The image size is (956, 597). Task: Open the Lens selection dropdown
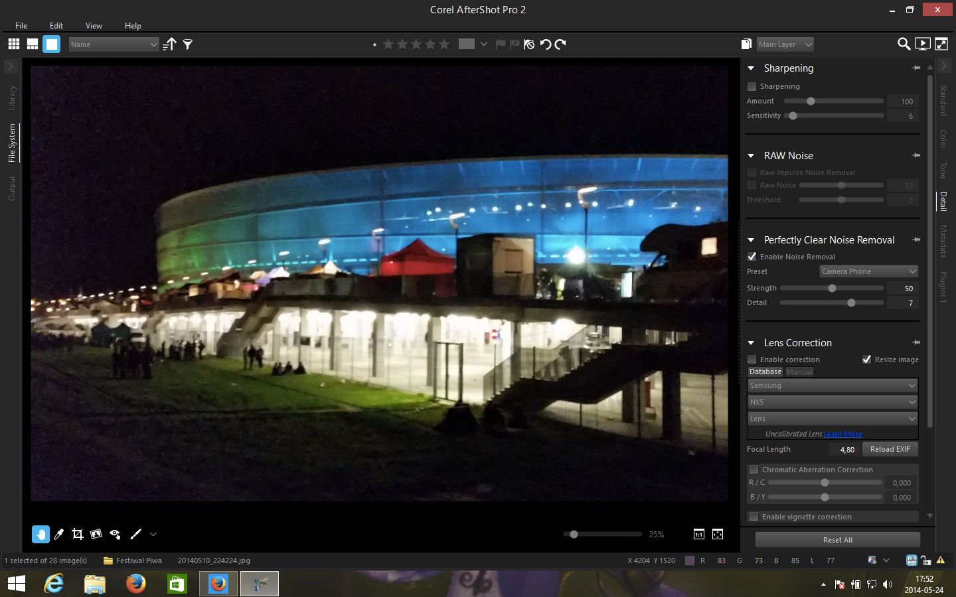(x=833, y=419)
